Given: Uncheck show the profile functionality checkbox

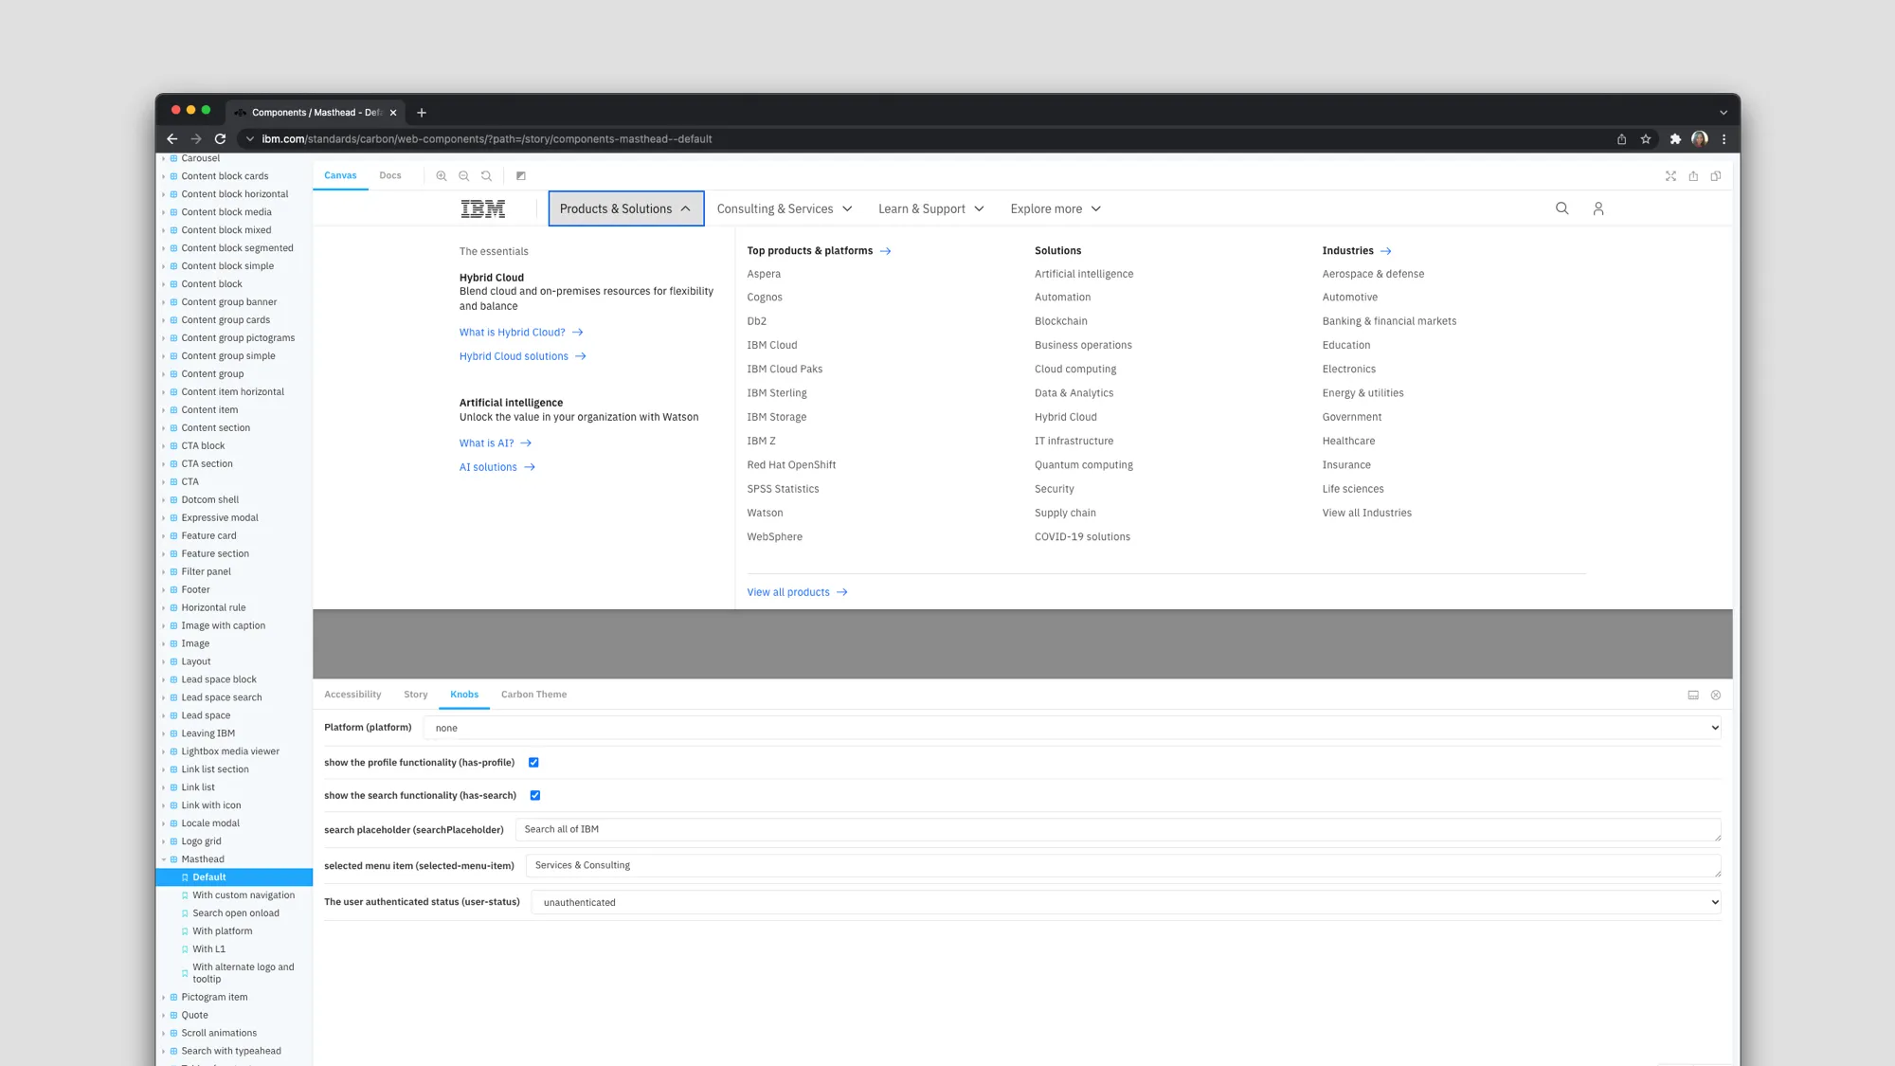Looking at the screenshot, I should [534, 762].
